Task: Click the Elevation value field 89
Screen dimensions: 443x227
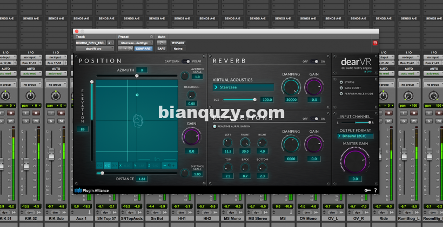Action: coord(83,129)
